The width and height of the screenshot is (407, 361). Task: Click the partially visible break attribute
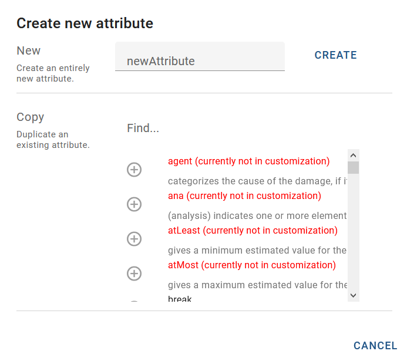(180, 299)
